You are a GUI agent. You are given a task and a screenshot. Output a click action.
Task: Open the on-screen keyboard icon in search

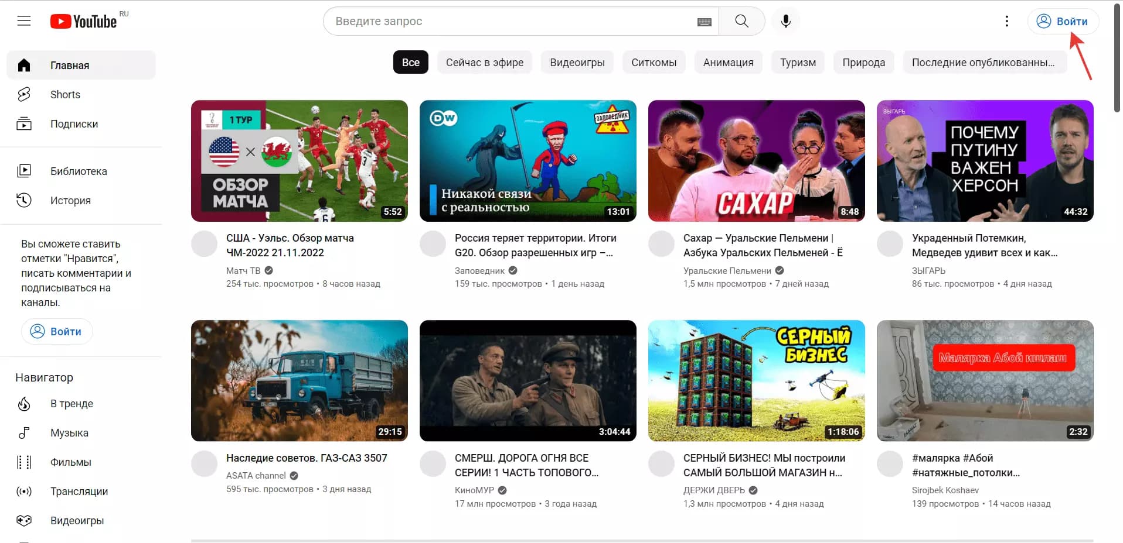705,22
